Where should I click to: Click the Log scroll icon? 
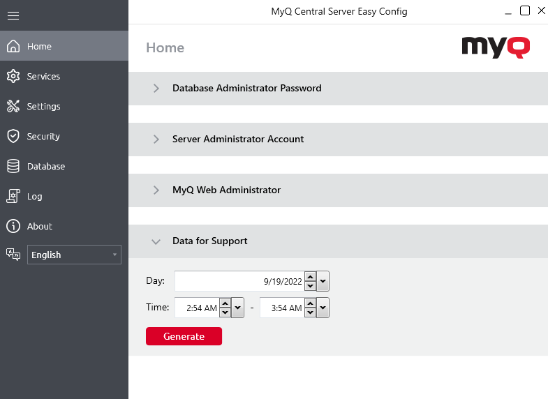coord(13,197)
